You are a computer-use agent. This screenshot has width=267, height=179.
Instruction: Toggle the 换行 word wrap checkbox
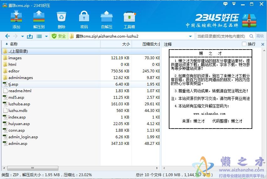tap(244, 44)
